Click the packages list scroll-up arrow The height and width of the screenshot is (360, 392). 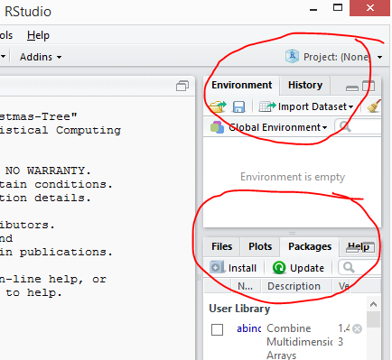[x=373, y=304]
